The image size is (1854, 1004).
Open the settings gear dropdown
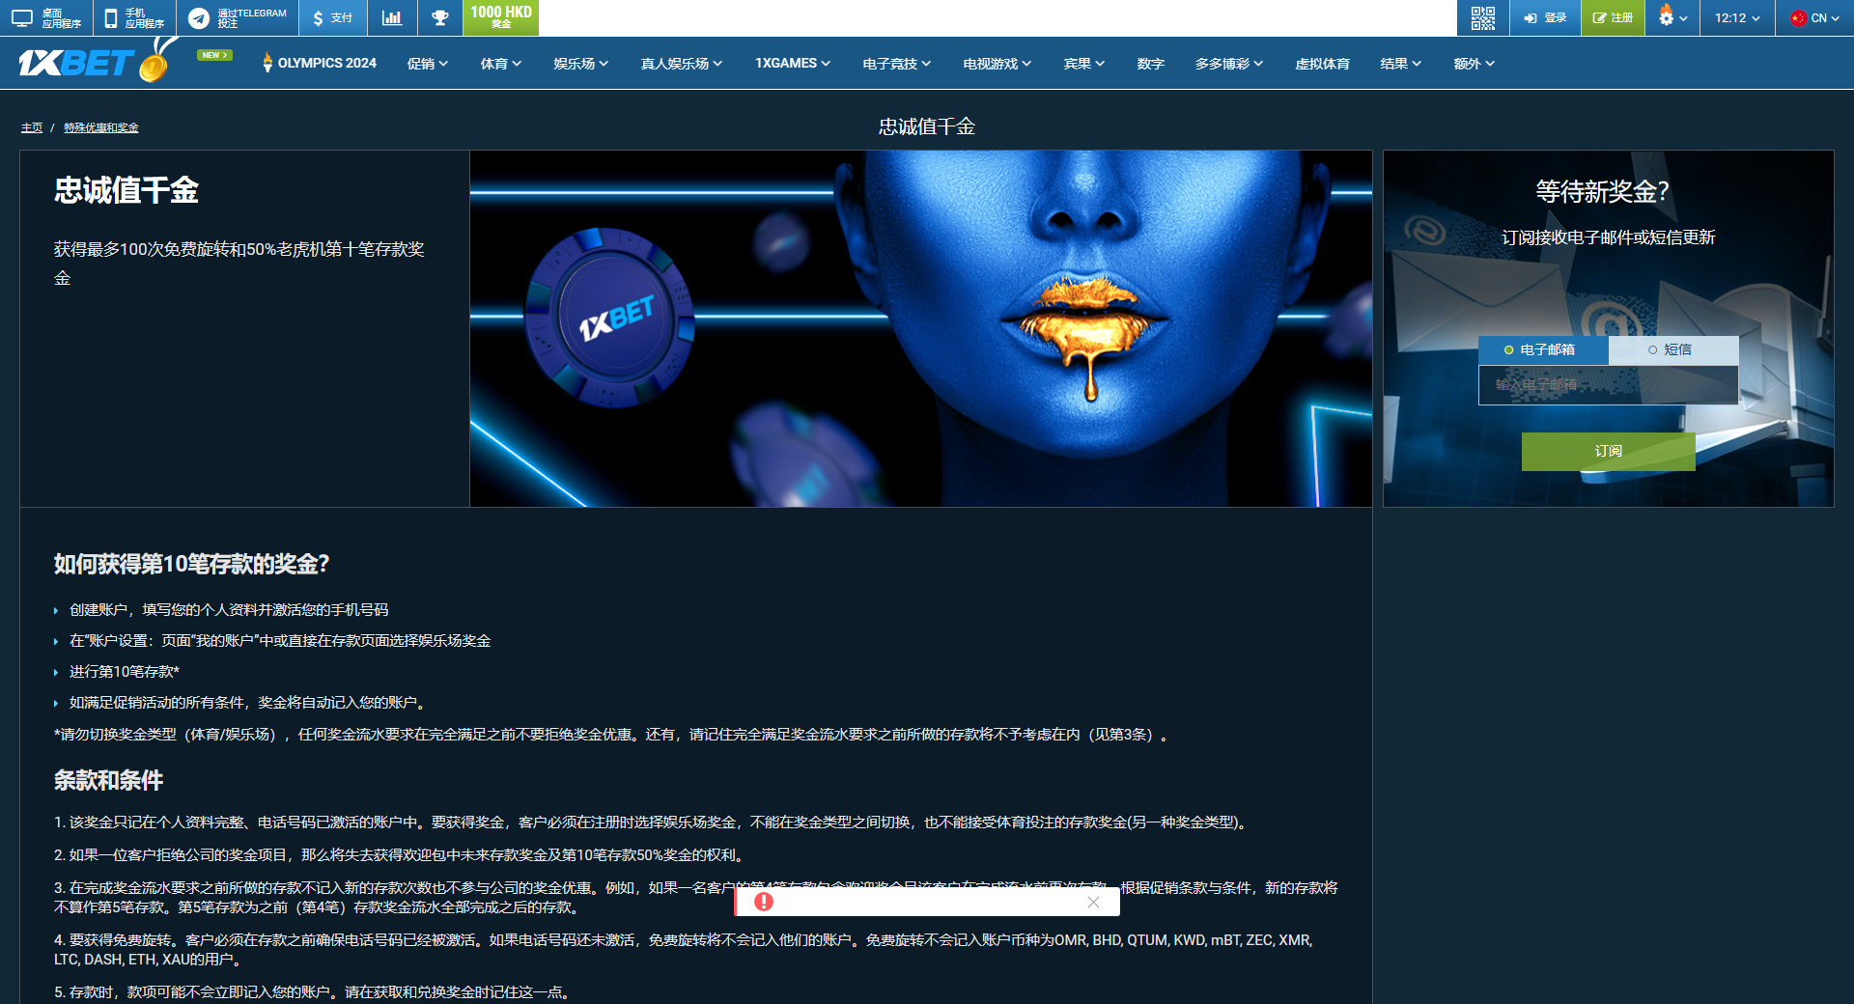point(1672,18)
